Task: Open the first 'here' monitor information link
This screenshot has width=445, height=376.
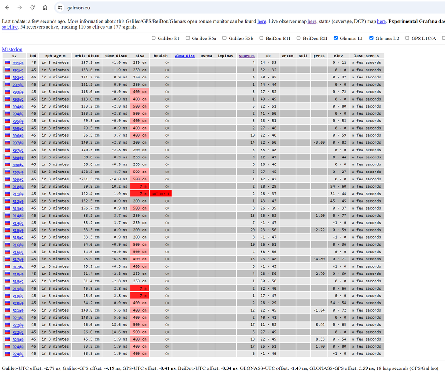Action: tap(261, 21)
